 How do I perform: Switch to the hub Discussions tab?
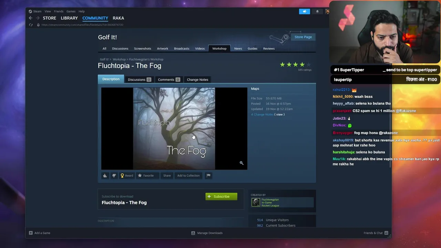120,49
